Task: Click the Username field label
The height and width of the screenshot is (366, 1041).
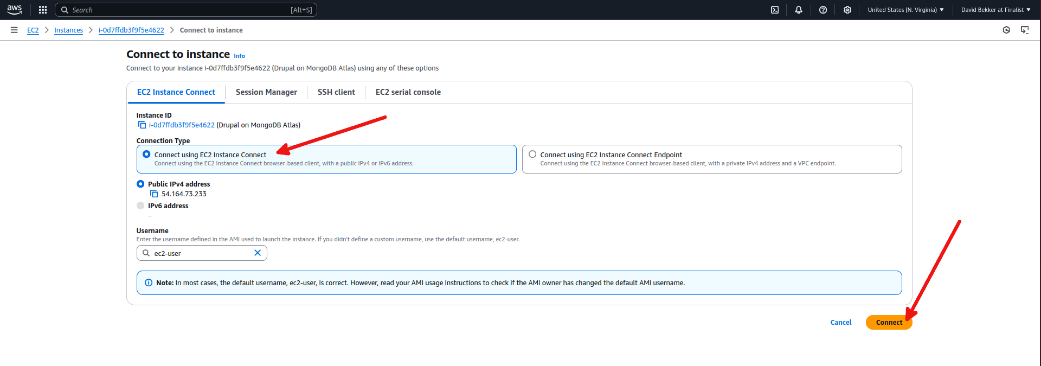Action: tap(152, 230)
